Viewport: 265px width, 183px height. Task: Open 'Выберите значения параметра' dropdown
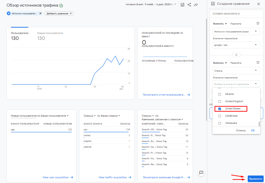click(x=236, y=84)
